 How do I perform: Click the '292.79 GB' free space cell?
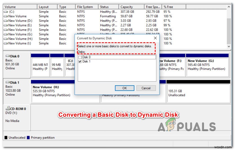(153, 12)
